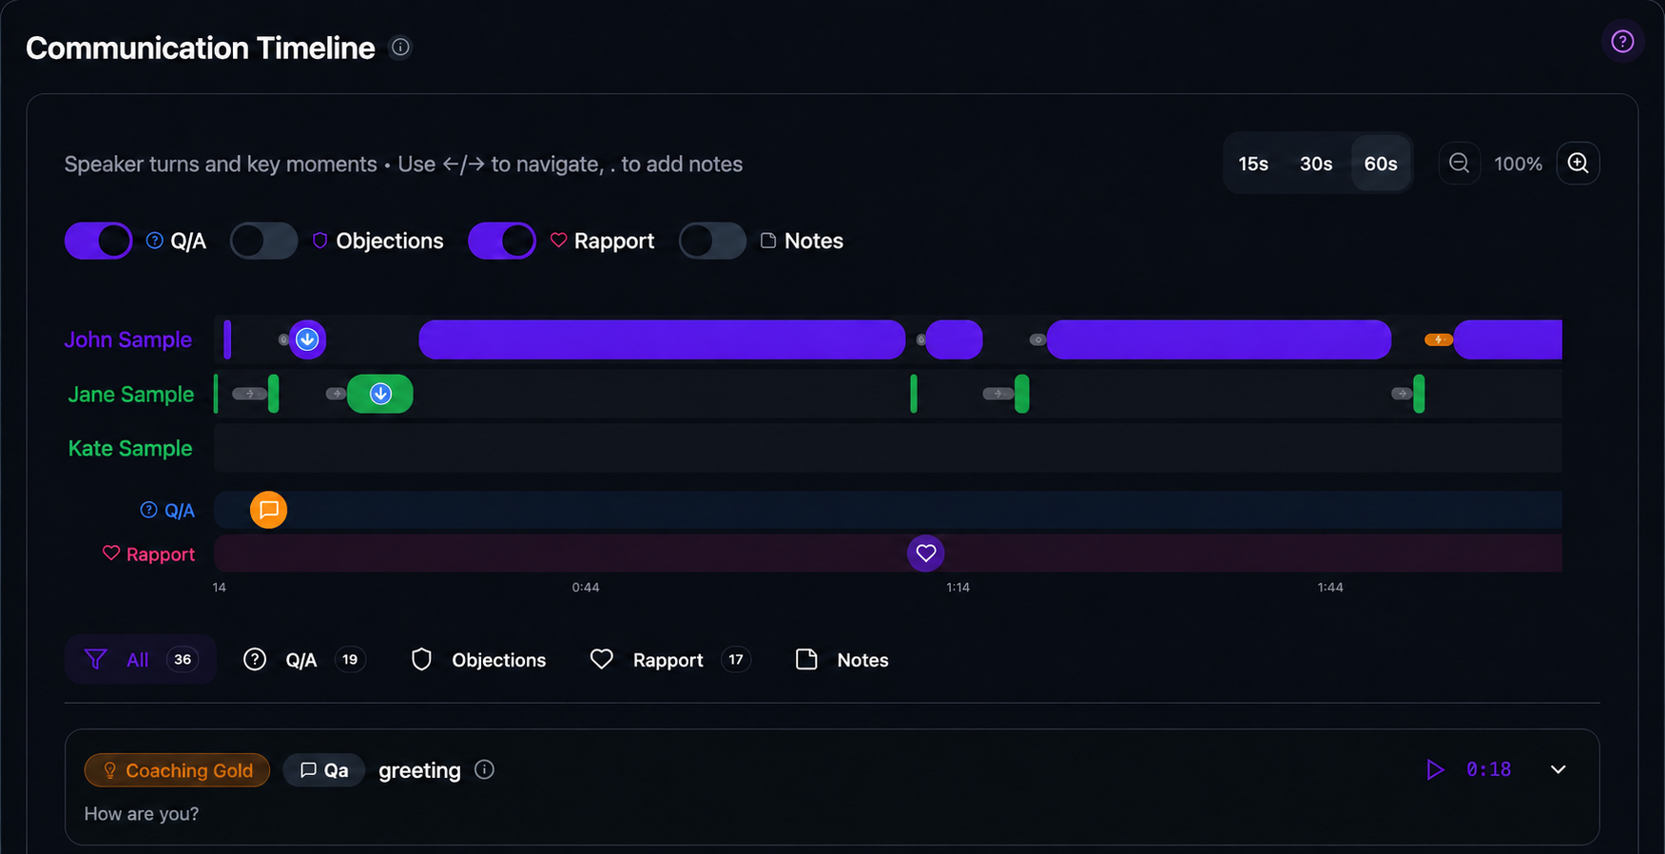This screenshot has width=1665, height=854.
Task: Turn on the Notes toggle switch
Action: click(x=712, y=241)
